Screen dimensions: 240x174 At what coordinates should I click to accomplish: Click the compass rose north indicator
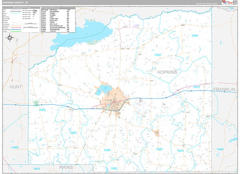[11, 38]
